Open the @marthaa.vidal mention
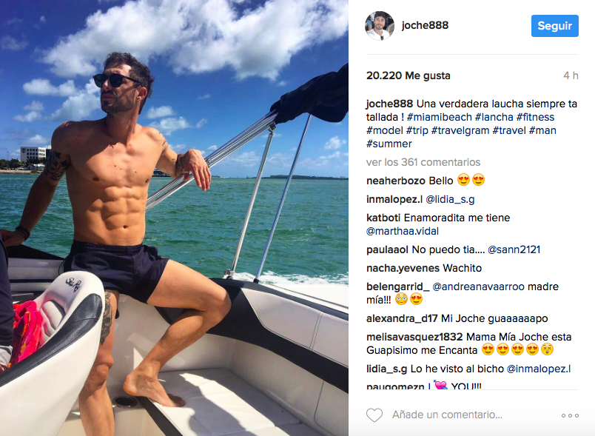Viewport: 595px width, 436px height. 403,231
